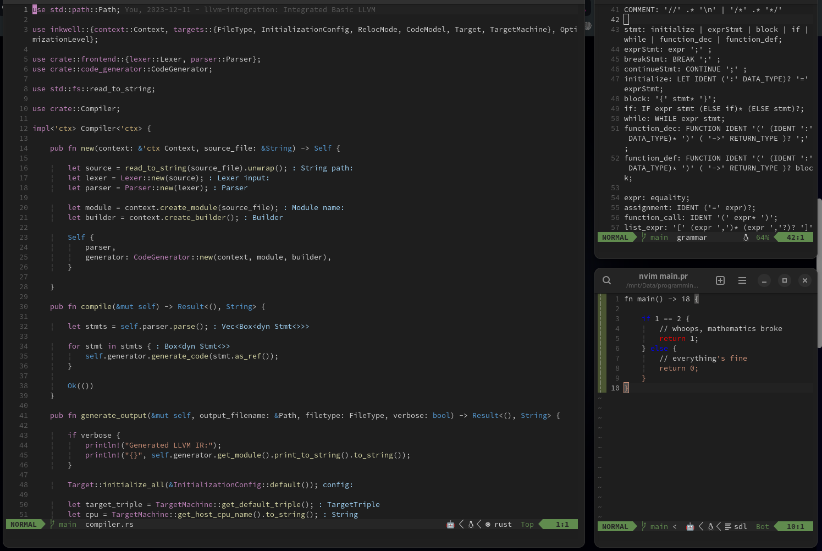Click 'impl<'ctx> Compiler<'ctx>' on line 12

pos(87,129)
